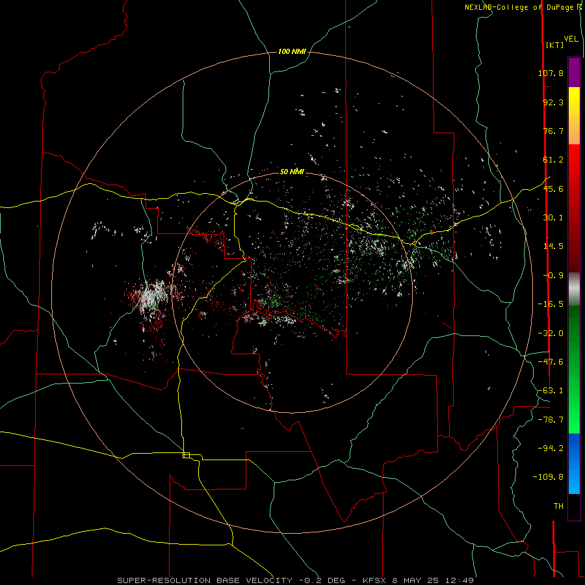
Task: Click the purple segment of the color bar
Action: click(574, 72)
